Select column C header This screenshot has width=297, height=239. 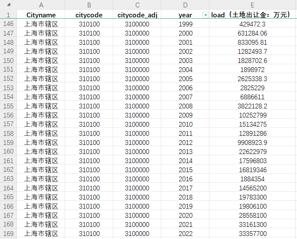[137, 5]
